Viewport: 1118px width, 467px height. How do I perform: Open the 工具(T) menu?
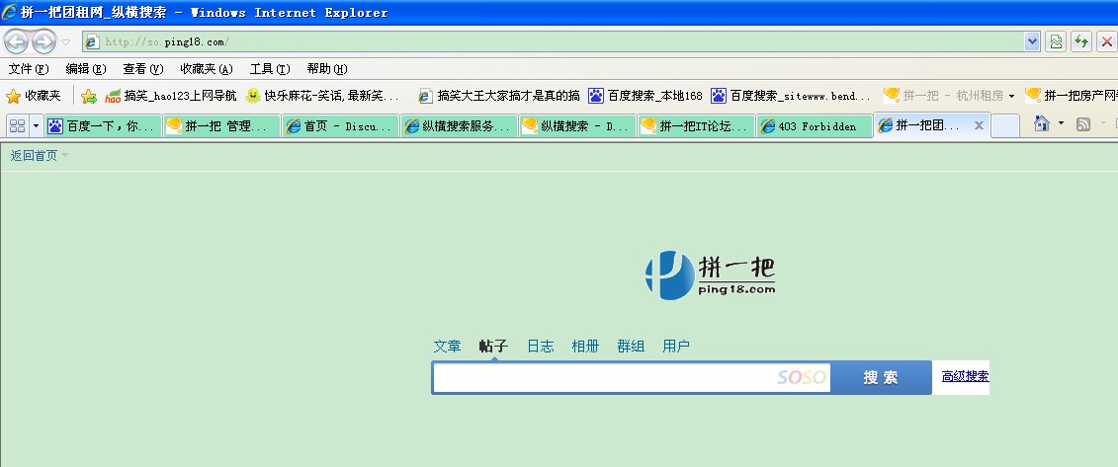coord(270,69)
